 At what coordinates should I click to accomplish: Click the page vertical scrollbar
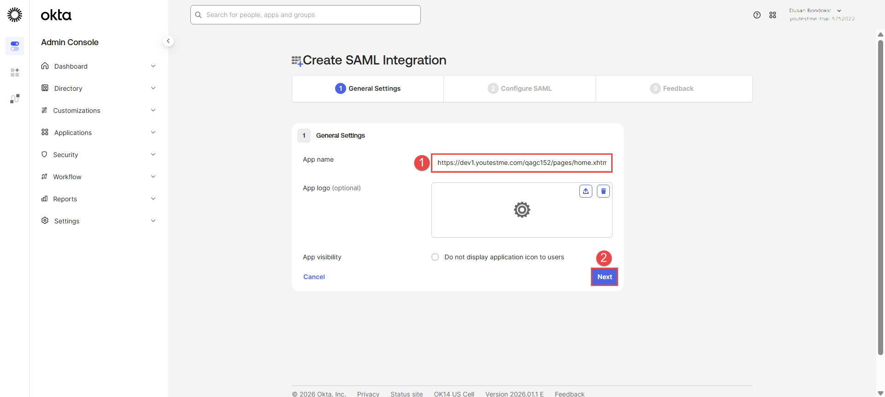tap(880, 198)
